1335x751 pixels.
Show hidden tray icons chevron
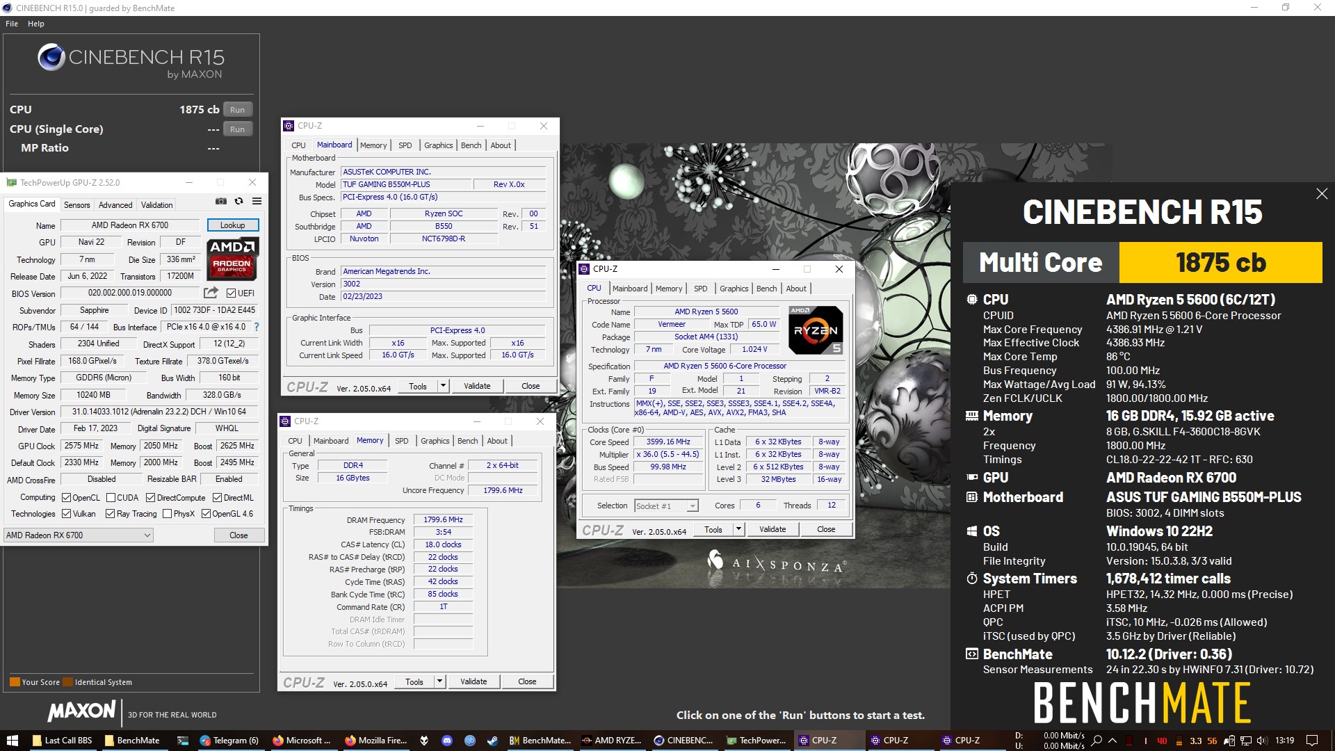tap(1112, 741)
